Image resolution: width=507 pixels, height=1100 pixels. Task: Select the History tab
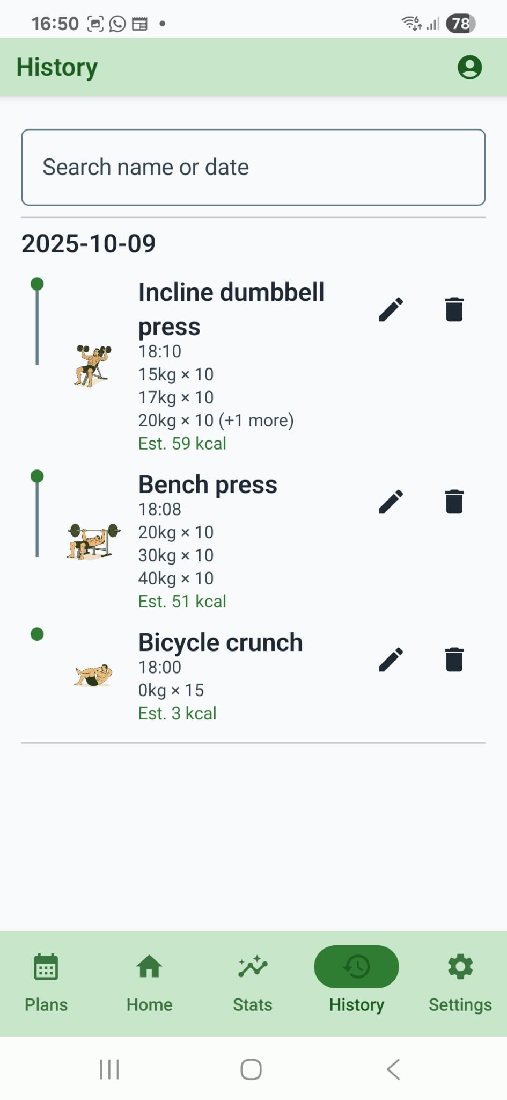click(x=356, y=982)
